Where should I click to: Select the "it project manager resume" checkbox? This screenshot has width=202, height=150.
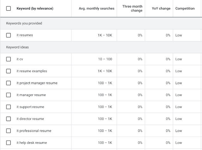pyautogui.click(x=9, y=83)
